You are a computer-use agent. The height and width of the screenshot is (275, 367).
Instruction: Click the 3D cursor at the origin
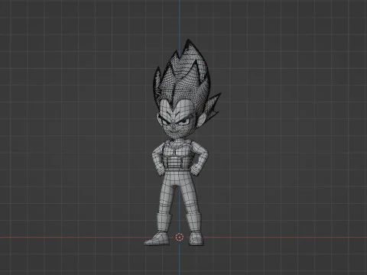pos(180,238)
